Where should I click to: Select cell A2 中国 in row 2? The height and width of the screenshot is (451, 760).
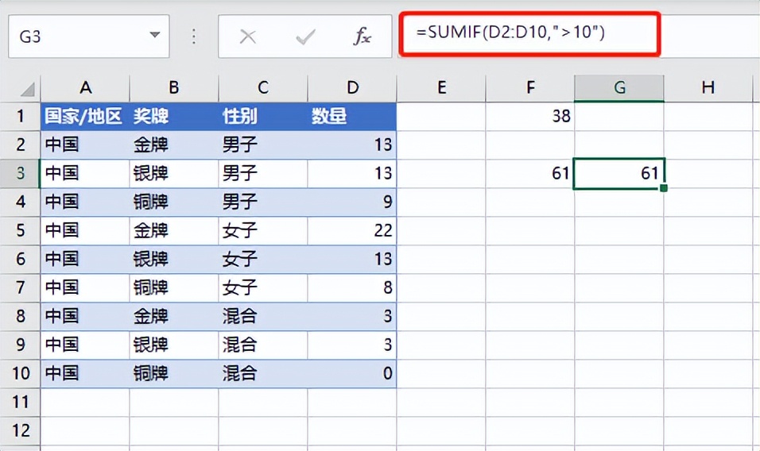click(85, 145)
